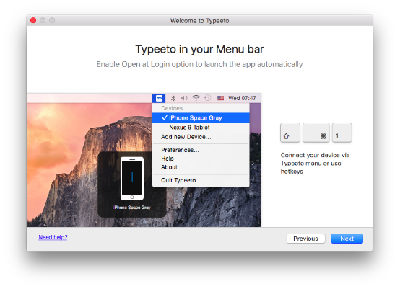400x289 pixels.
Task: Open Preferences... from the menu
Action: tap(201, 150)
